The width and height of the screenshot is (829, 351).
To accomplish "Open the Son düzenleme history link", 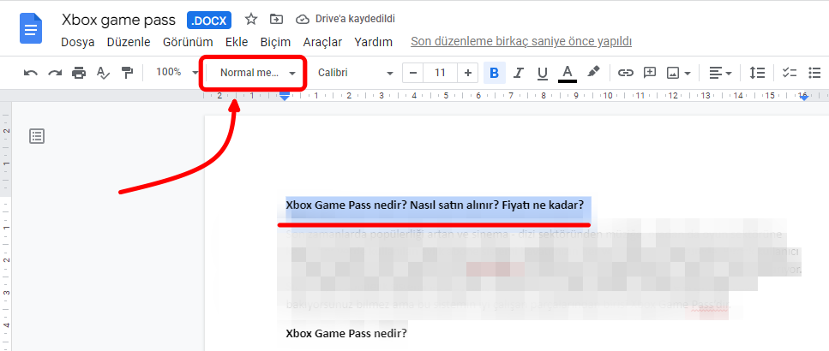I will point(521,41).
